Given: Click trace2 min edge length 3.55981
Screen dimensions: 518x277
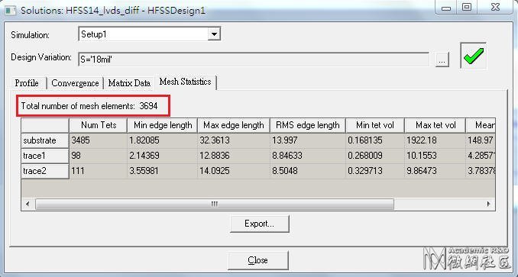Looking at the screenshot, I should point(162,171).
